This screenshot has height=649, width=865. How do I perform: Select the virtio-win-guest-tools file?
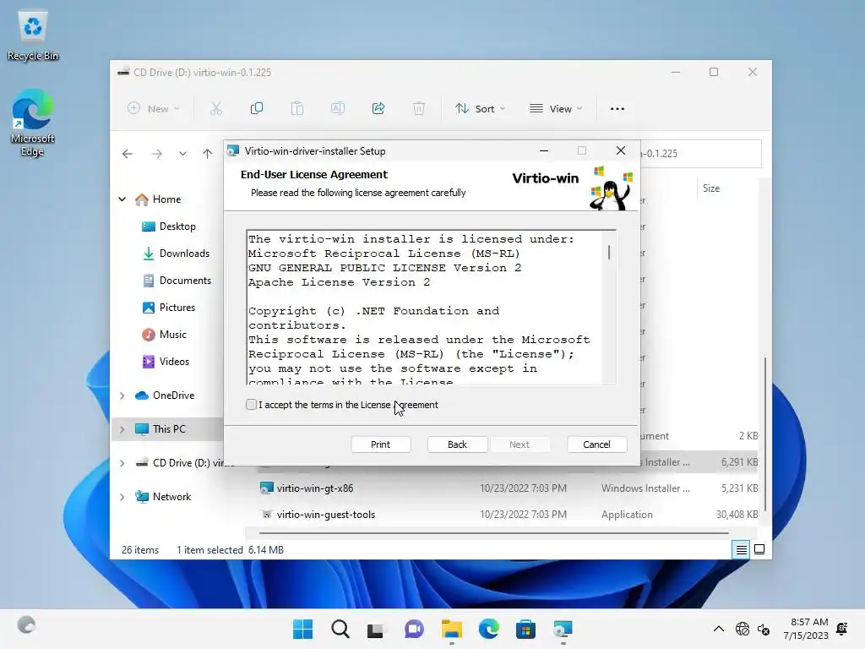click(326, 515)
